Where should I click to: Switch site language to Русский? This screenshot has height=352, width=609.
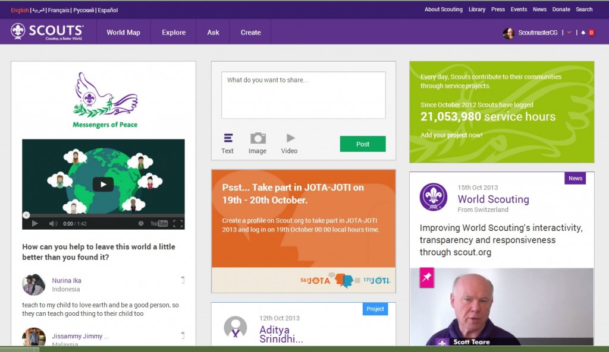click(83, 10)
